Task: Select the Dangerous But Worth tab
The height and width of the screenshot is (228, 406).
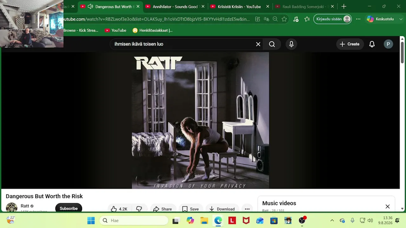Action: [x=110, y=6]
